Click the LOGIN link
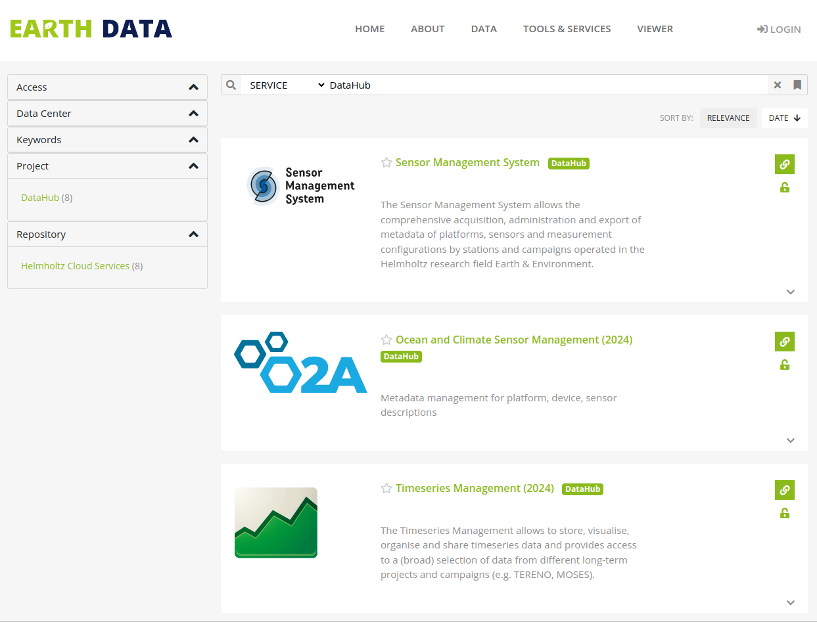The height and width of the screenshot is (622, 817). [779, 29]
